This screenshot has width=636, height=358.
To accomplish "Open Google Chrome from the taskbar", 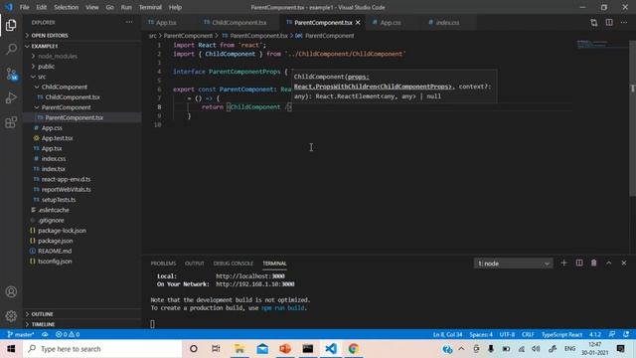I will [354, 349].
